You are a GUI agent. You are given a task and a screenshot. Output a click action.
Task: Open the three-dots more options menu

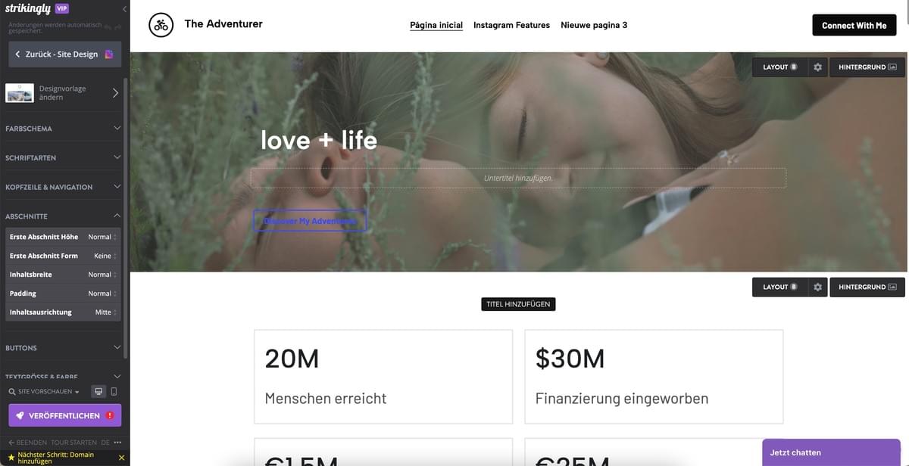coord(117,443)
